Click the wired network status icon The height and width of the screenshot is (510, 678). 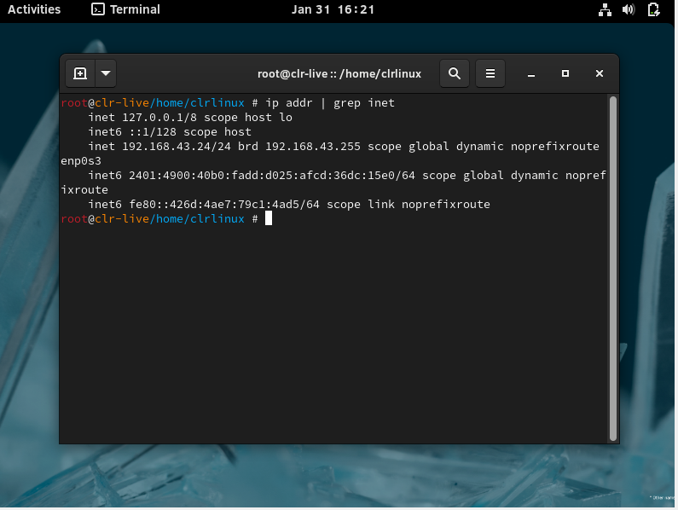coord(605,9)
